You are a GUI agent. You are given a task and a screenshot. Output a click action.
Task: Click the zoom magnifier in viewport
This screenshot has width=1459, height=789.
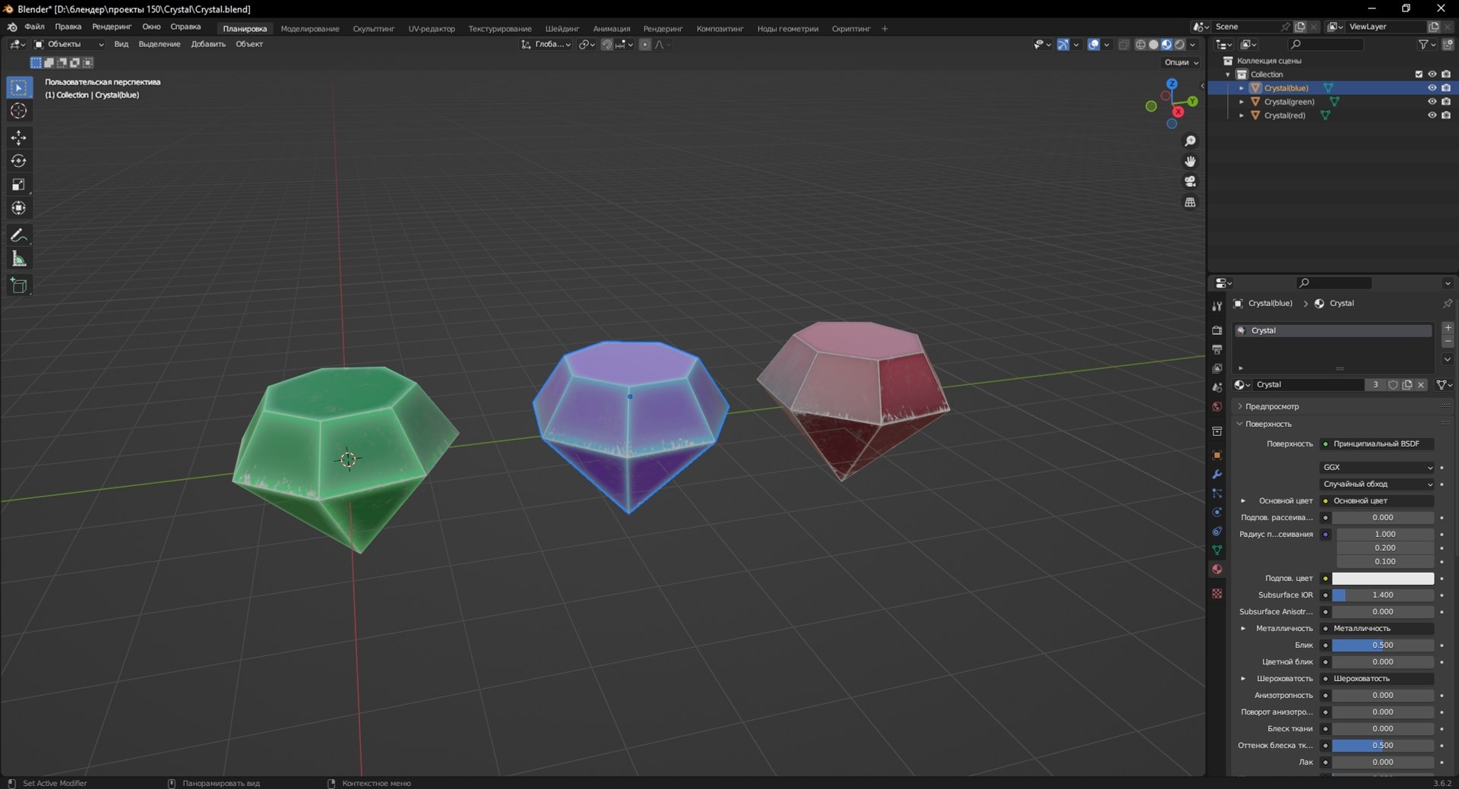1190,141
